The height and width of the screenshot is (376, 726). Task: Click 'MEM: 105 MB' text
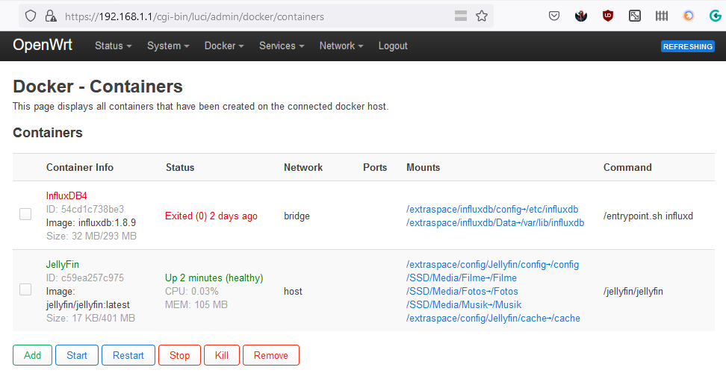point(196,305)
